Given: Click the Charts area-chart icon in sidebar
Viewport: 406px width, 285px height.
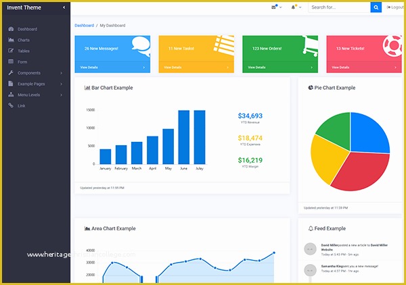Looking at the screenshot, I should coord(11,40).
